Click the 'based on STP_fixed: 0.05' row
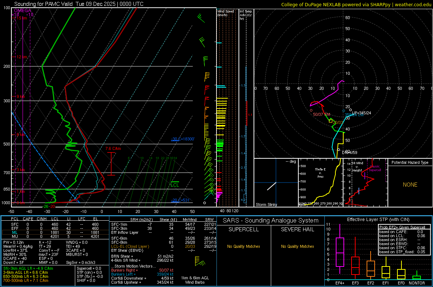This screenshot has height=287, width=433. point(402,252)
